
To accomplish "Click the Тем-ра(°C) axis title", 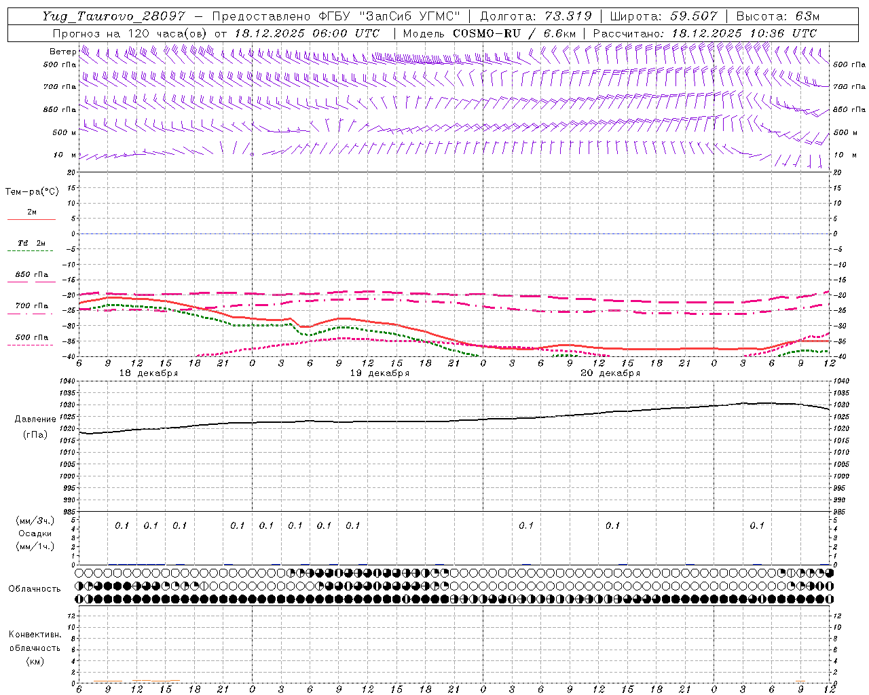I will [32, 192].
